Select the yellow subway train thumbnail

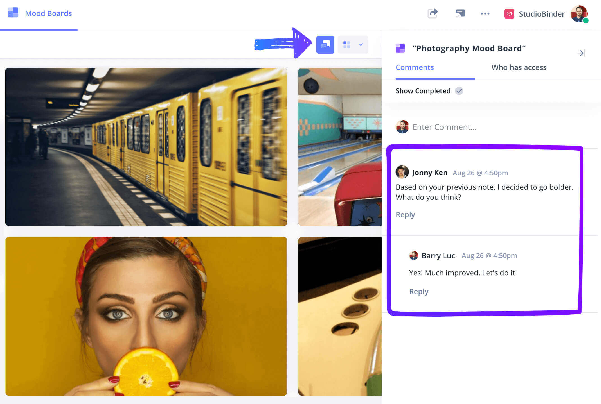146,147
